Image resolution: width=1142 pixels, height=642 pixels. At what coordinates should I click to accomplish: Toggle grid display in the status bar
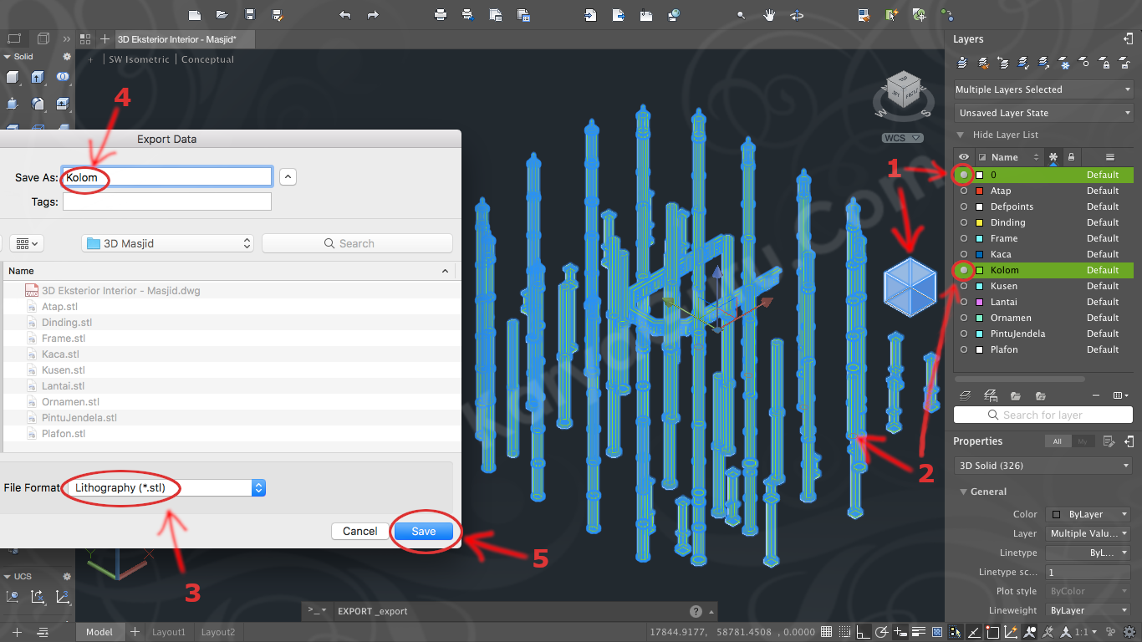(827, 632)
